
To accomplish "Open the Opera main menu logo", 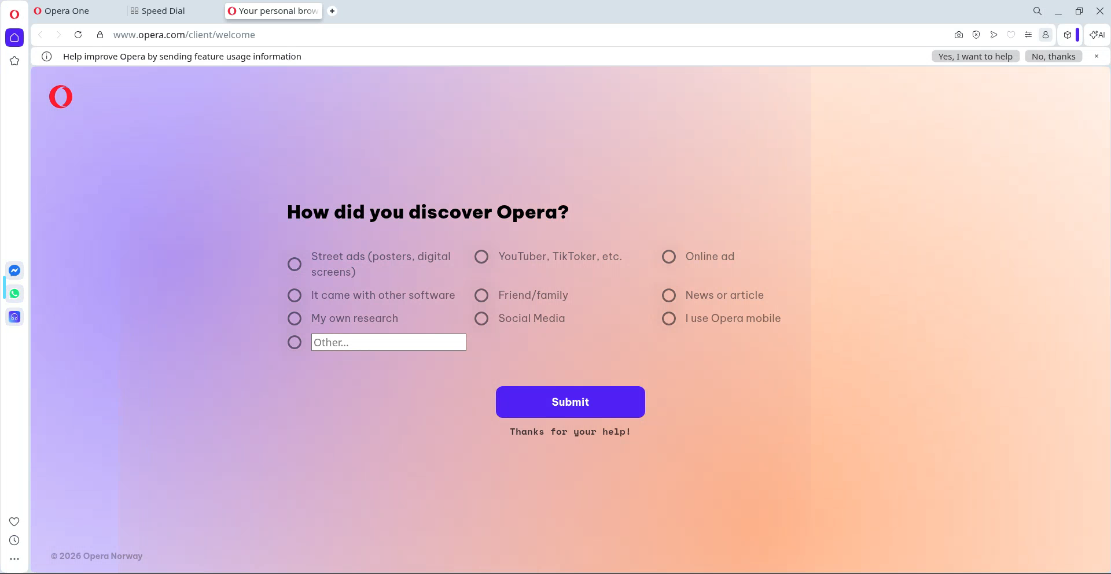I will pos(14,14).
